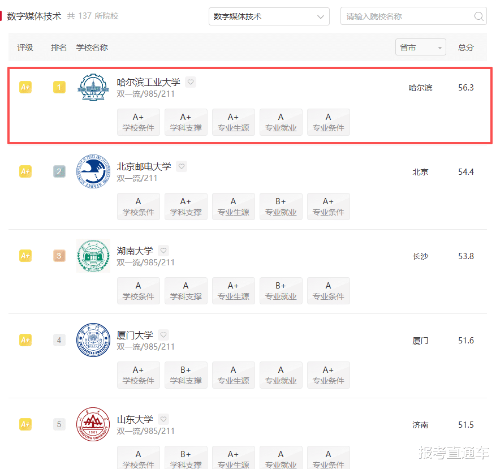Open the 湖南大学 logo

click(x=93, y=256)
